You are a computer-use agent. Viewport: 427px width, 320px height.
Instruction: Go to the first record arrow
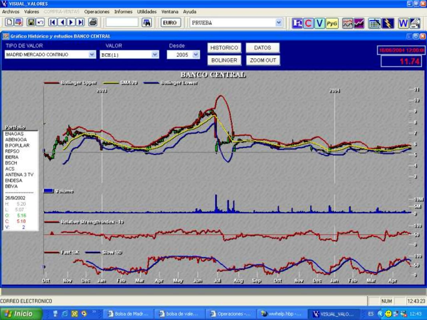(52, 22)
